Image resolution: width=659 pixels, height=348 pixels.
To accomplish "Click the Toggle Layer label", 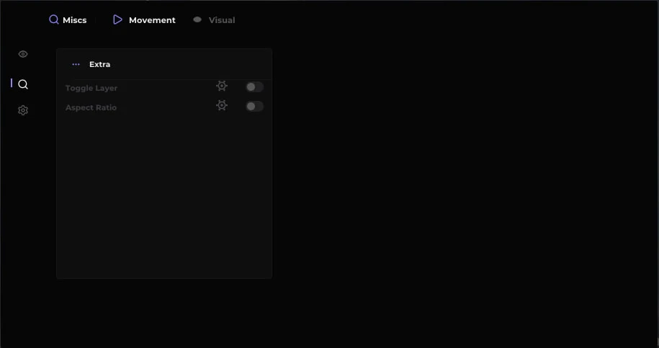I will coord(91,88).
